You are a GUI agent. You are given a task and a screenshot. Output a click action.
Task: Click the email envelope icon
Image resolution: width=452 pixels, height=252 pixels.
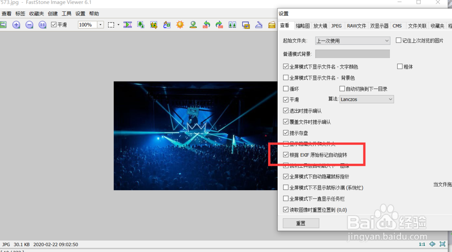click(272, 25)
